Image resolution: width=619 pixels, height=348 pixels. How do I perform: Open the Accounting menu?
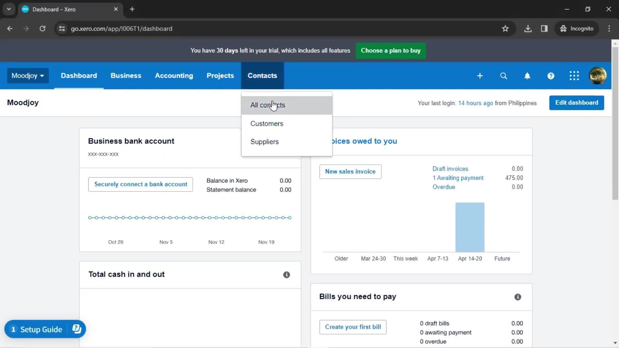coord(174,76)
